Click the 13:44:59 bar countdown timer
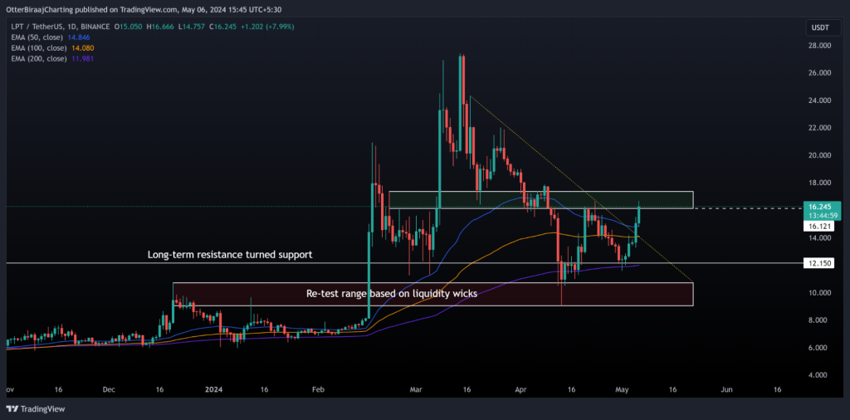850x420 pixels. click(821, 215)
